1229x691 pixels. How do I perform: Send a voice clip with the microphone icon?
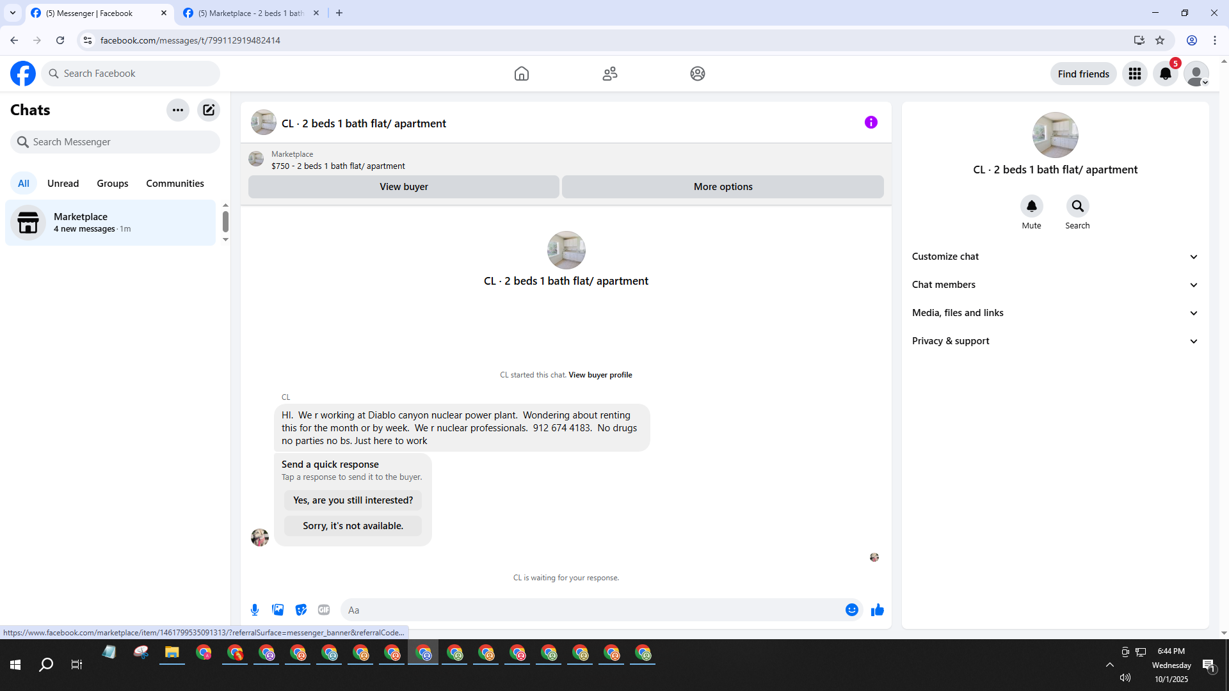point(255,610)
